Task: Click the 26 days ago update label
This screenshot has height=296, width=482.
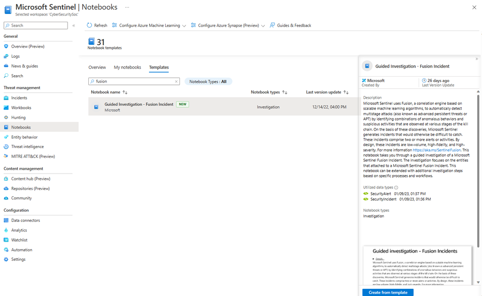Action: point(439,81)
